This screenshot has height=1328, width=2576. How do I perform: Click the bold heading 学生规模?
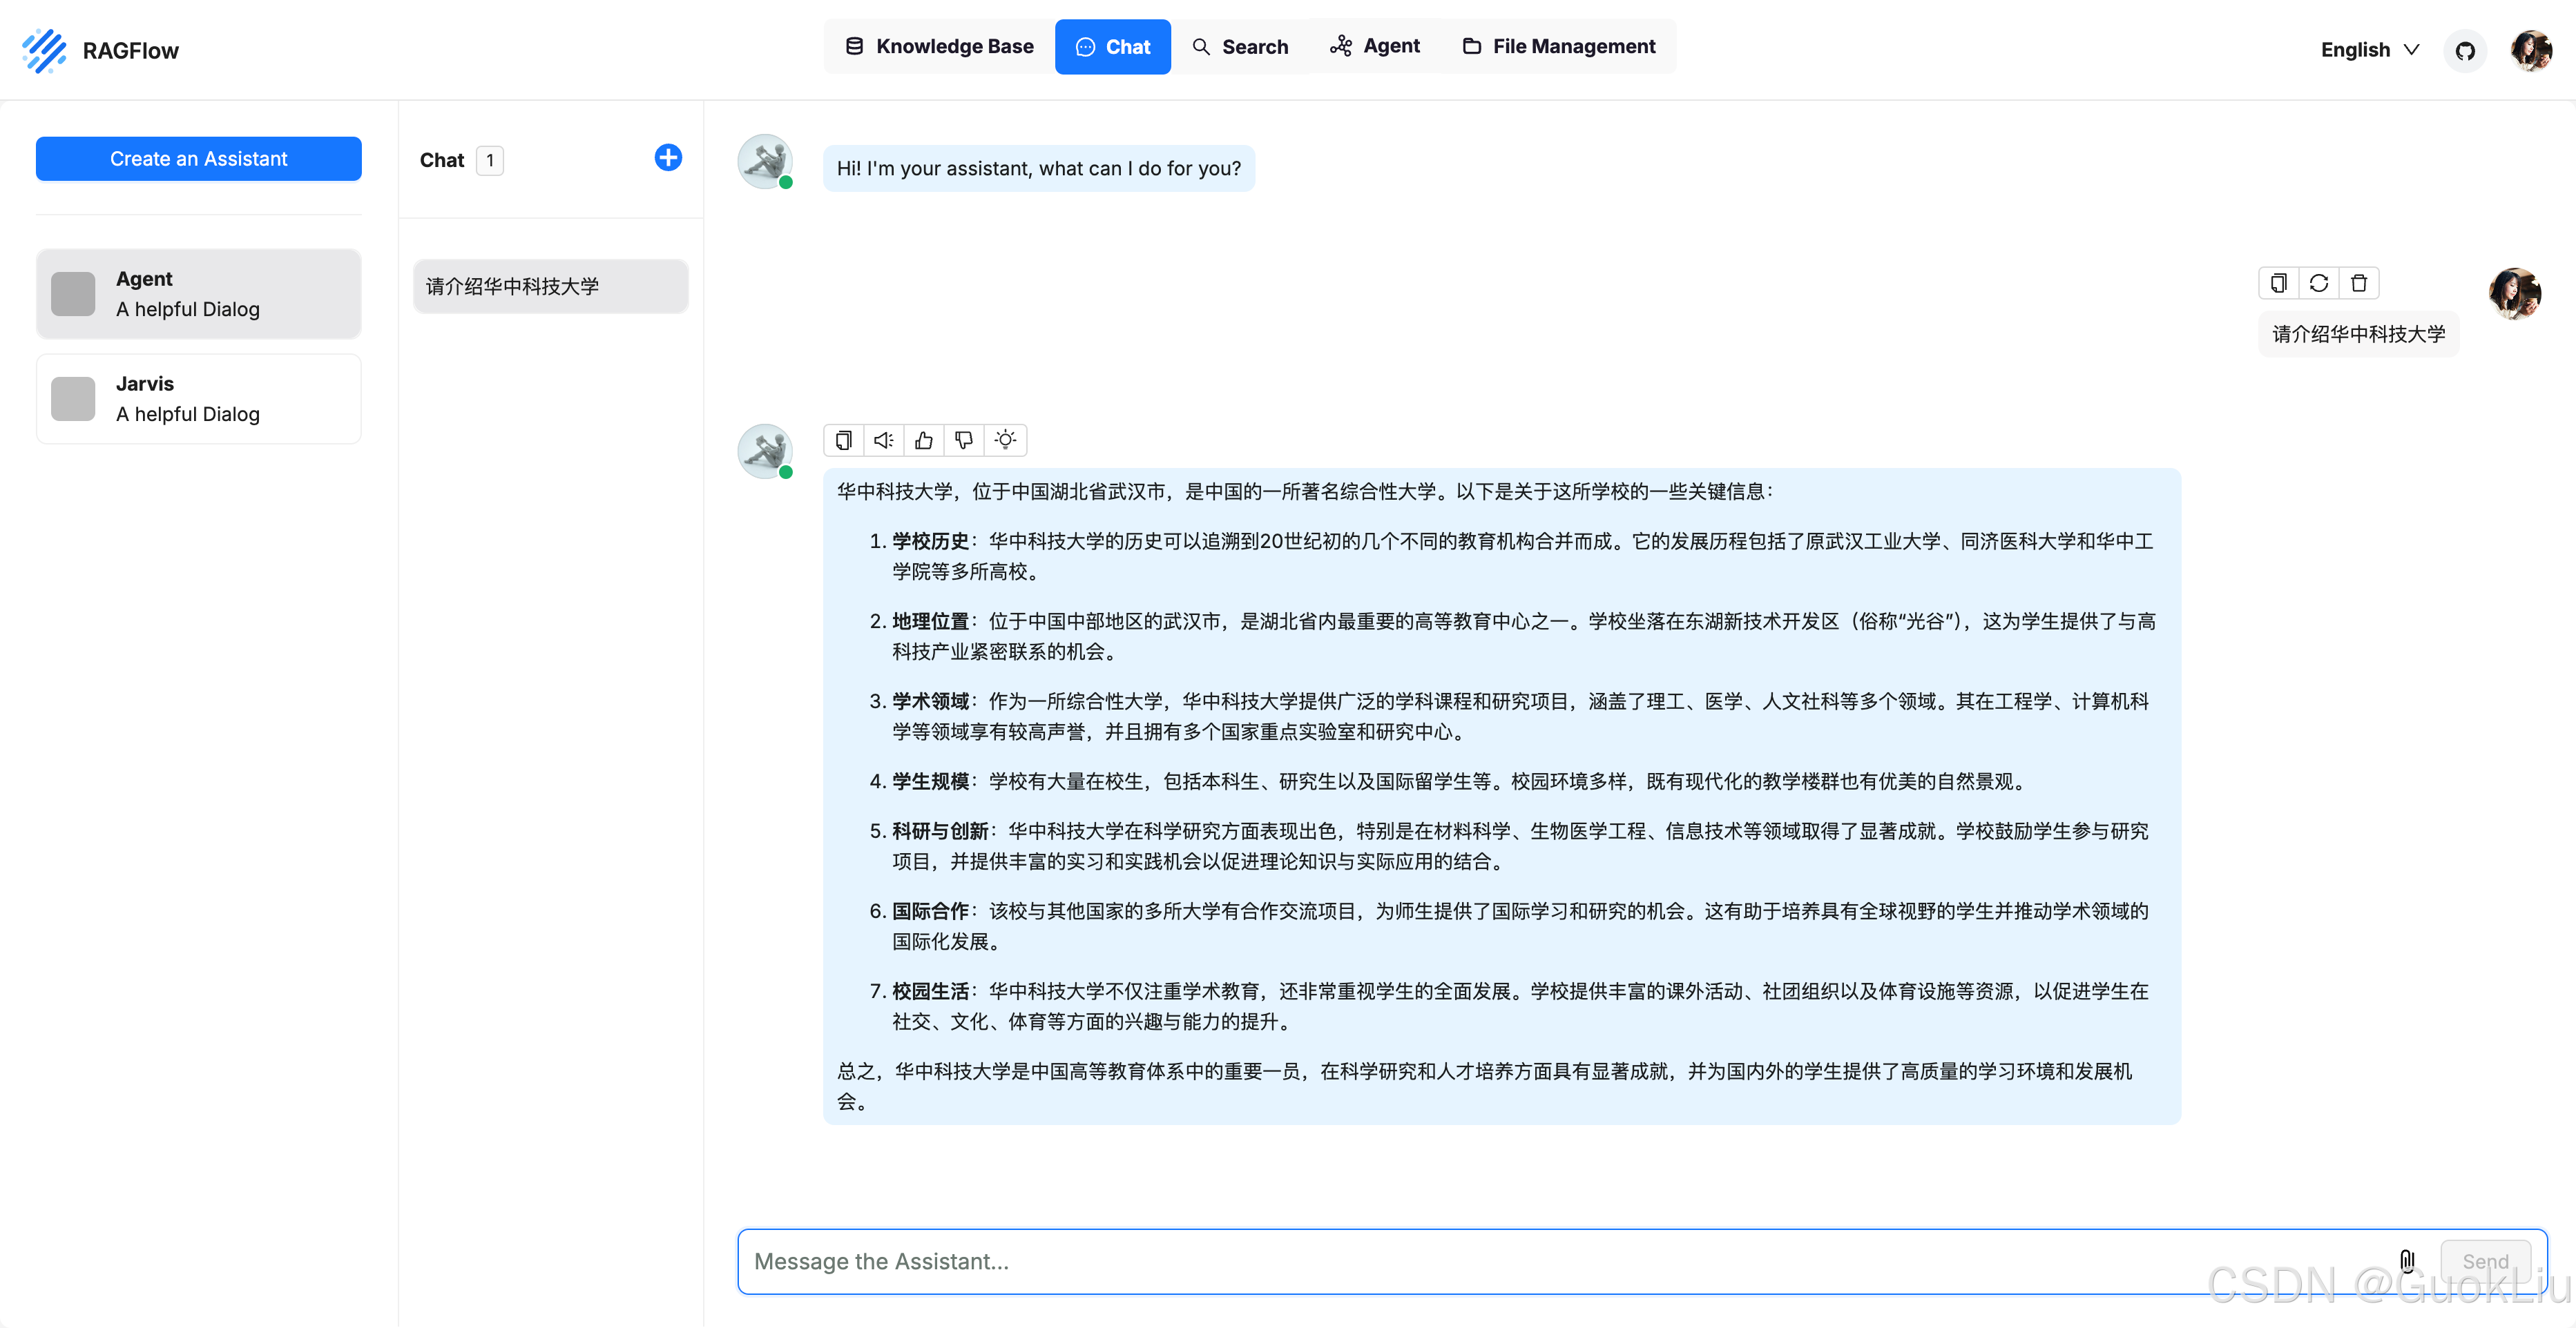(x=931, y=781)
